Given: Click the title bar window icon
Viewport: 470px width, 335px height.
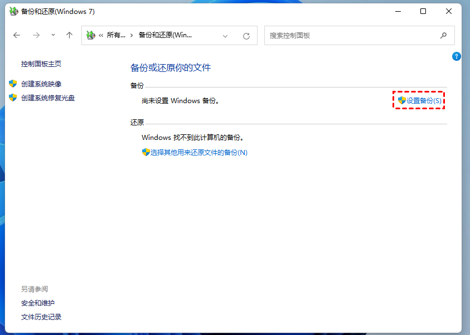Looking at the screenshot, I should tap(13, 11).
